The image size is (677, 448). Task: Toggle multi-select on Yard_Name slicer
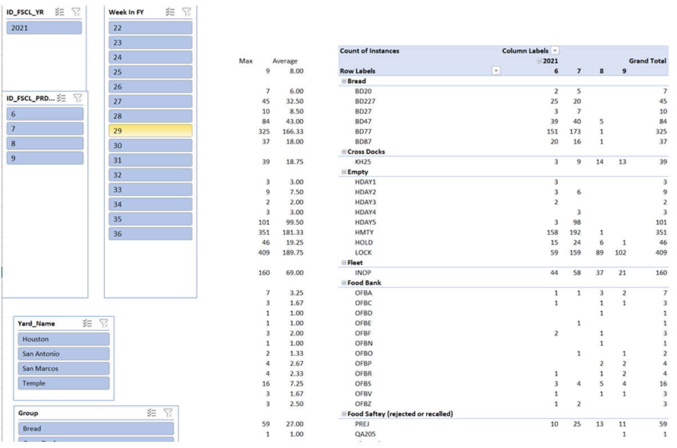click(x=87, y=323)
